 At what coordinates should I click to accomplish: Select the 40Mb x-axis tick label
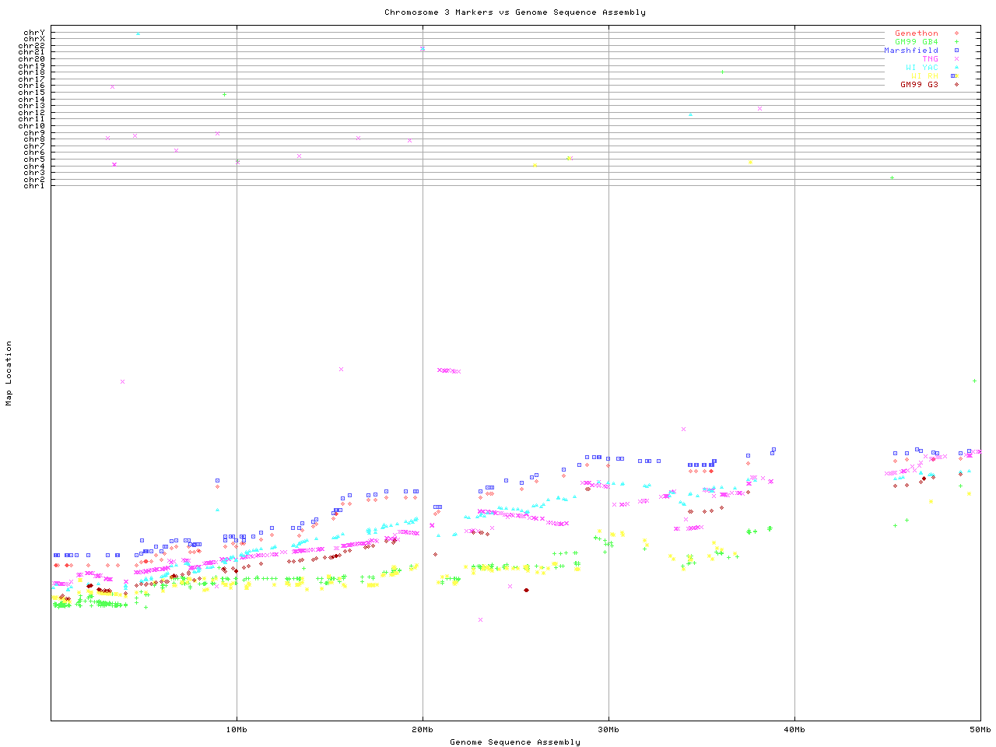point(794,730)
